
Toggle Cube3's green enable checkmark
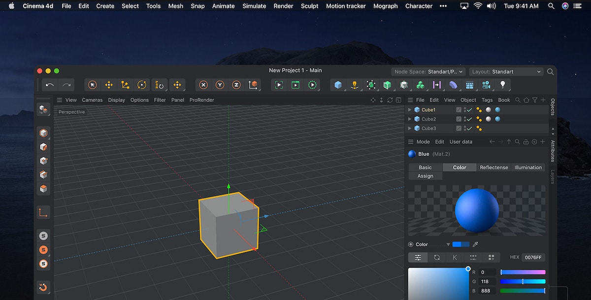point(468,128)
